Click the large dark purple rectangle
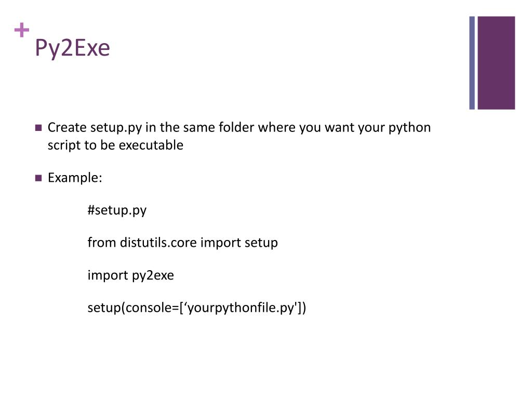The height and width of the screenshot is (399, 532). [496, 63]
